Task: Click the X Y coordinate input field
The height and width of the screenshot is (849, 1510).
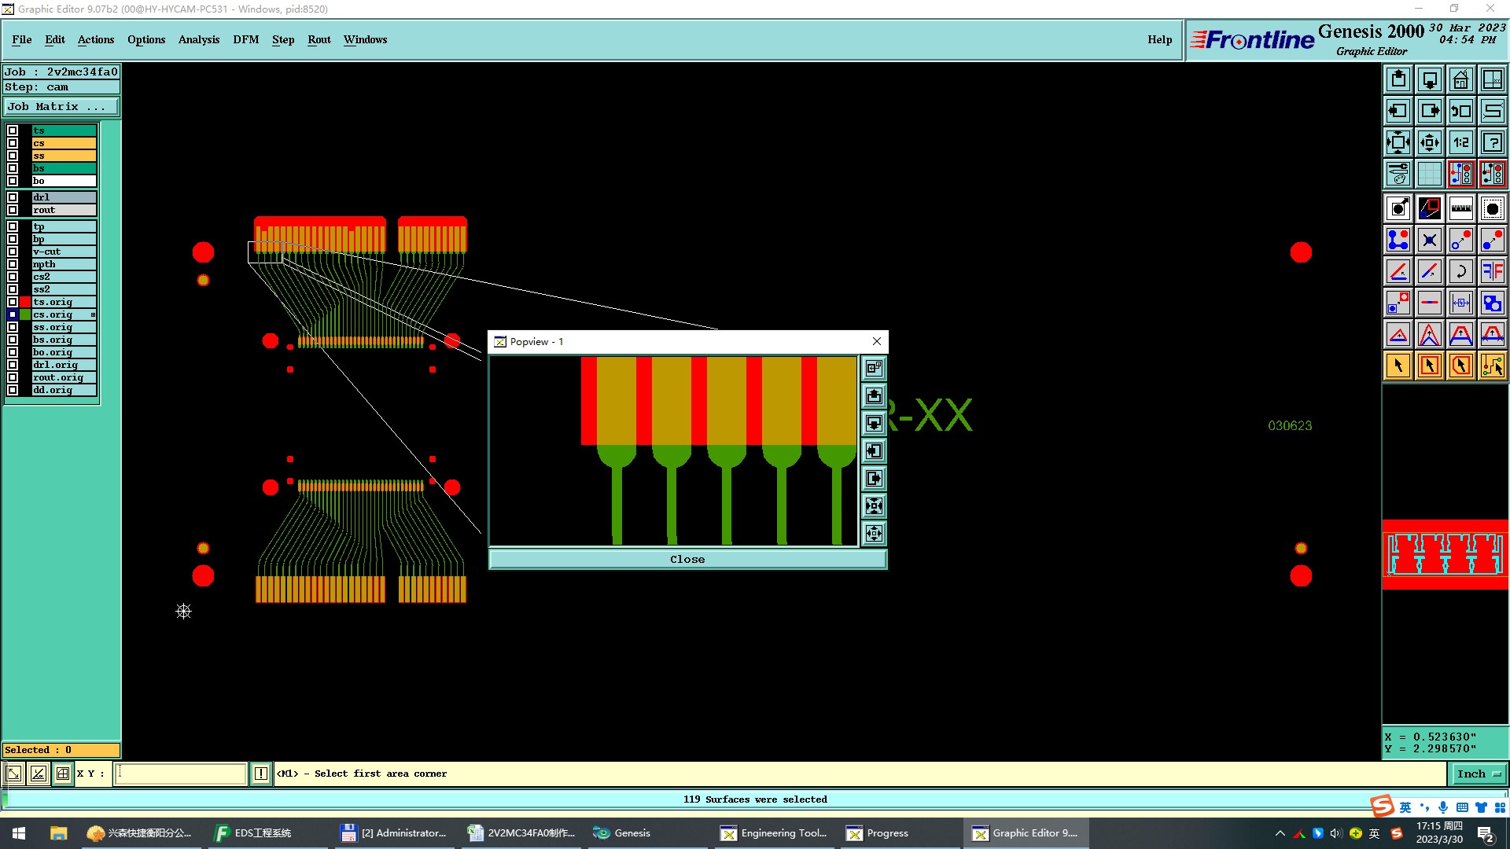Action: point(181,774)
